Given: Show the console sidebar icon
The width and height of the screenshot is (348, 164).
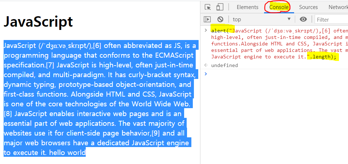Looking at the screenshot, I should [x=207, y=19].
